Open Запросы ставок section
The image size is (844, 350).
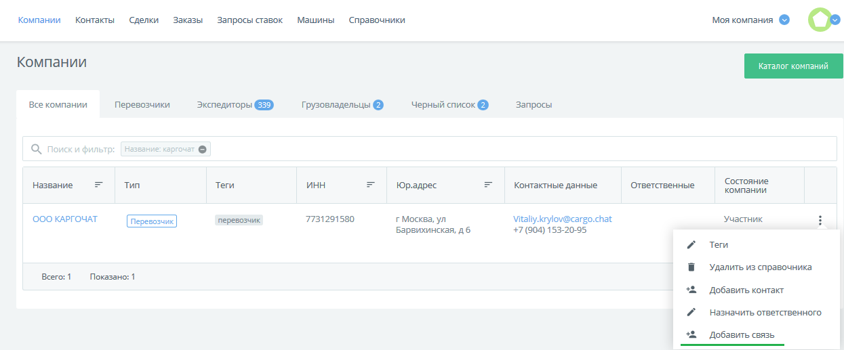[x=249, y=20]
